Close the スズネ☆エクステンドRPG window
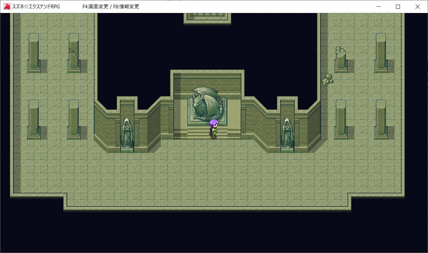Screen dimensions: 428x253 point(418,6)
